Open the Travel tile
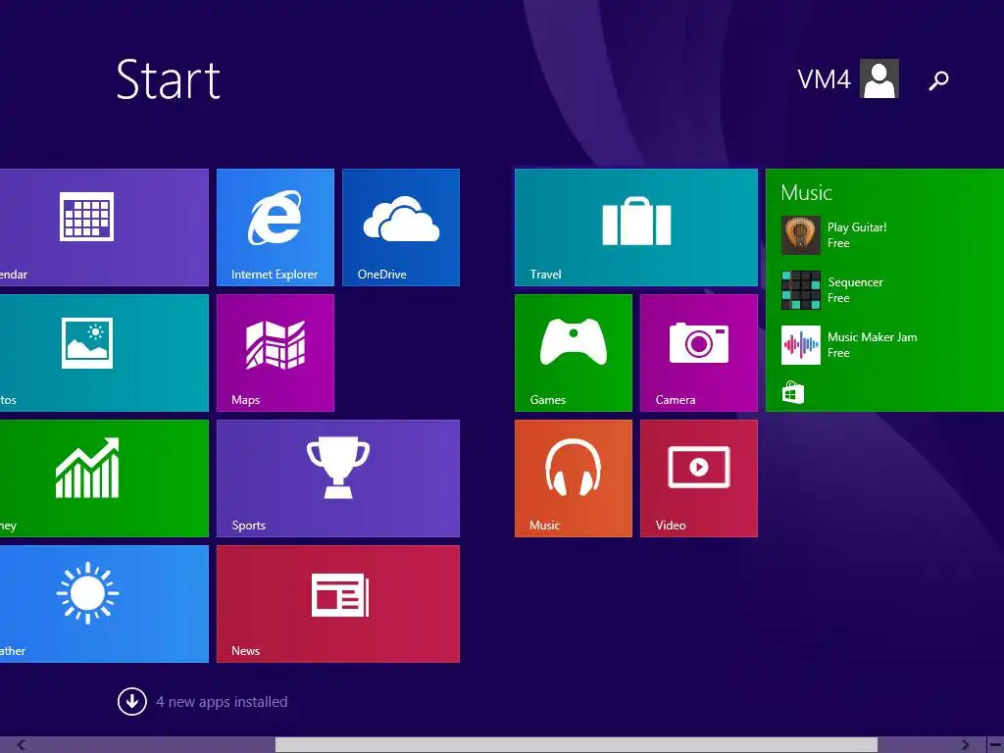Screen dimensions: 1004x753 click(x=636, y=227)
